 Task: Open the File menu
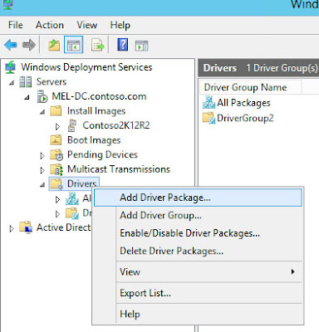16,25
